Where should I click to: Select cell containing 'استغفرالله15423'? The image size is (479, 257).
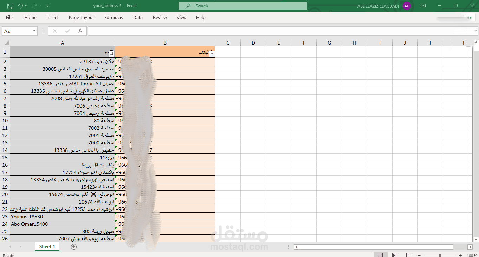click(62, 187)
